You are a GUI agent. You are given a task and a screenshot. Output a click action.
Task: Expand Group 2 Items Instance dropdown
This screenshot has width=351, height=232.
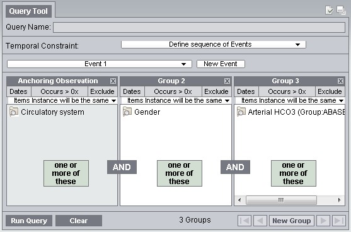175,100
